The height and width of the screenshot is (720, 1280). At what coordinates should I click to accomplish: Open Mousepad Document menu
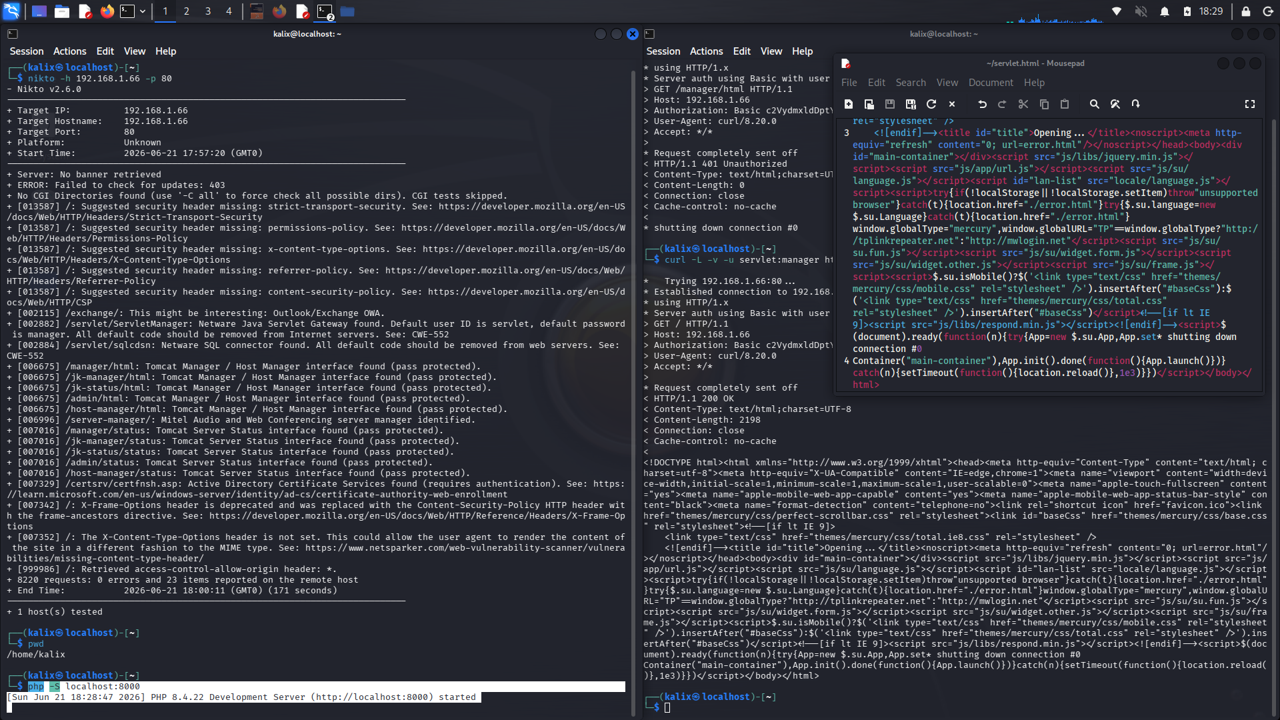pos(991,83)
